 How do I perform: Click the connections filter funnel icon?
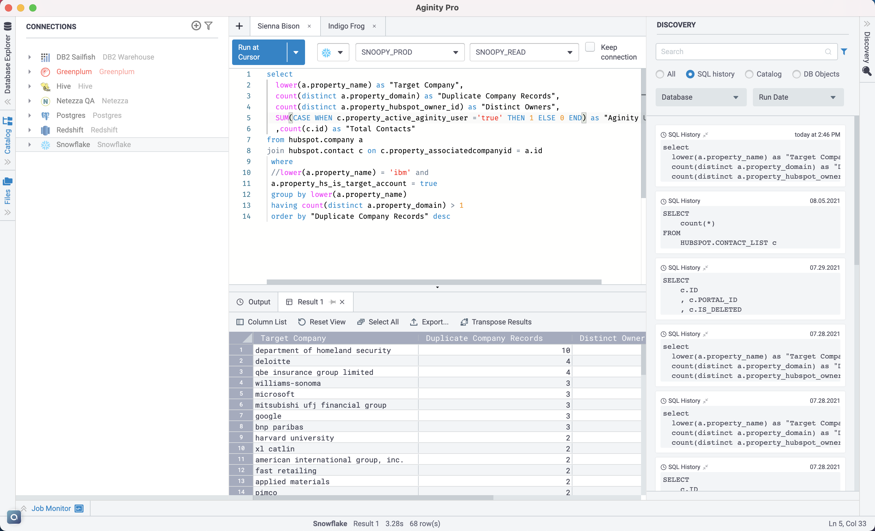[x=209, y=26]
